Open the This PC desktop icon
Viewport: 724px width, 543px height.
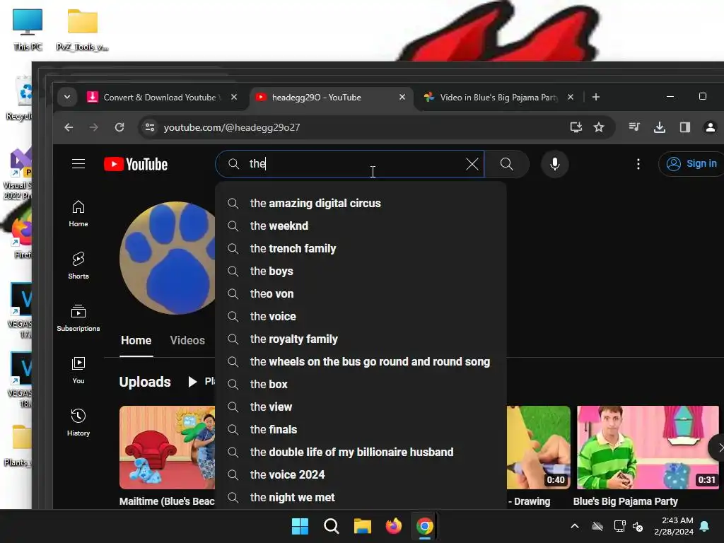tap(28, 30)
